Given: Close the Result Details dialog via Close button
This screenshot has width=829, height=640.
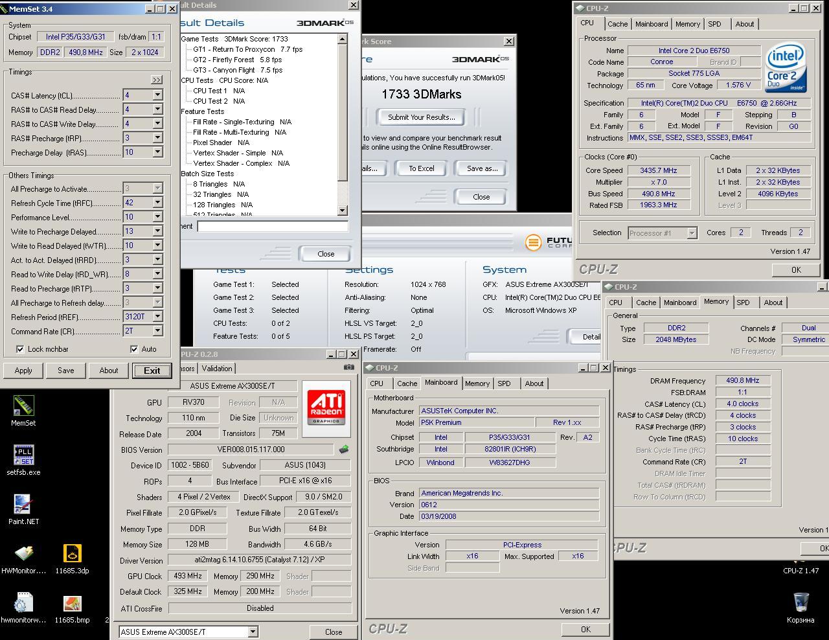Looking at the screenshot, I should click(326, 254).
